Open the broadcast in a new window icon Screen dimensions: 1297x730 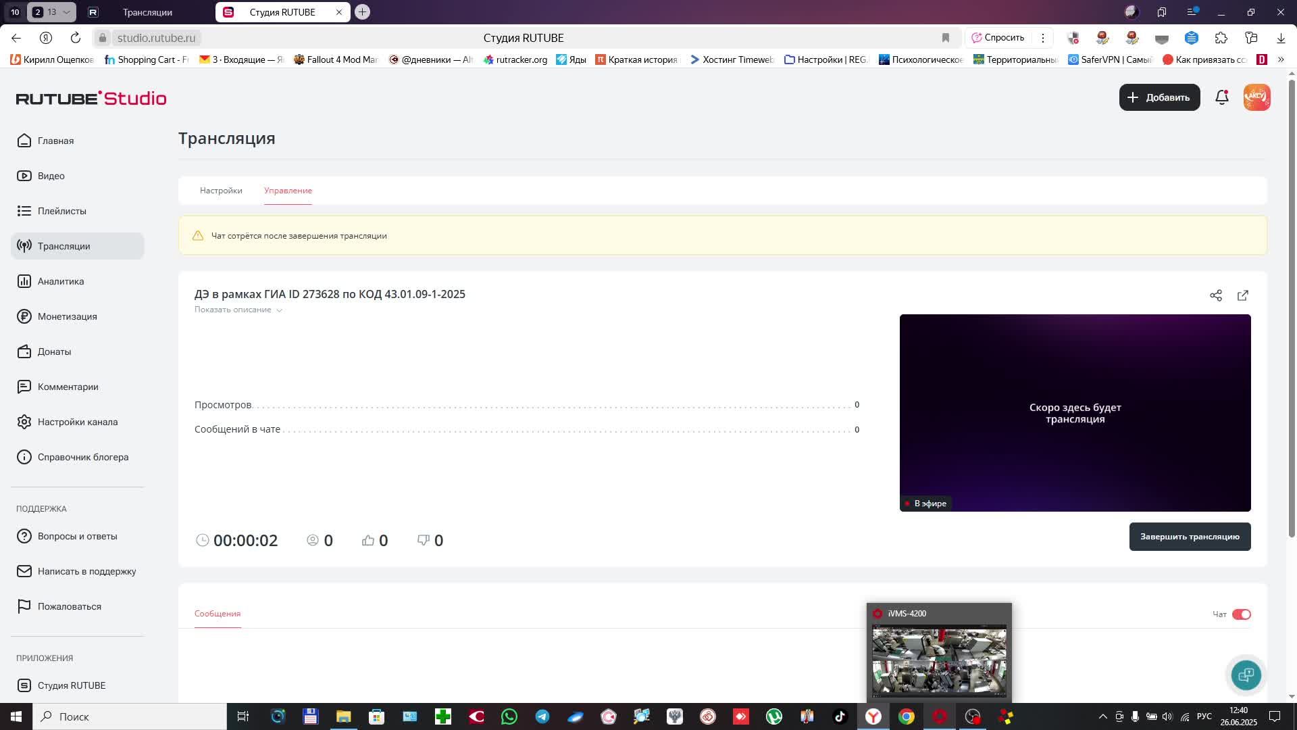pos(1243,295)
